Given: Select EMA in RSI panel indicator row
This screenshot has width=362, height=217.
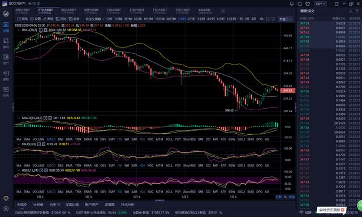Looking at the screenshot, I should [27, 192].
